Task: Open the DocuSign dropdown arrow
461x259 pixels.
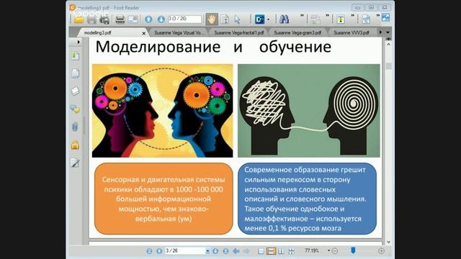Action: point(268,19)
